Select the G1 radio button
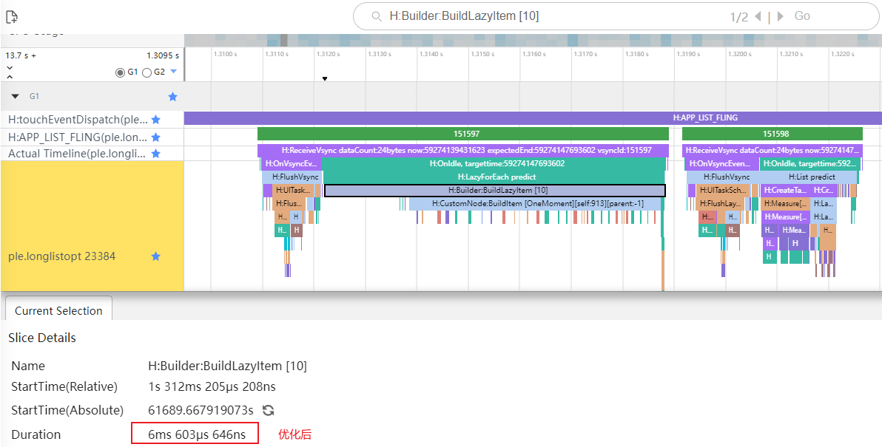This screenshot has height=447, width=882. (120, 72)
